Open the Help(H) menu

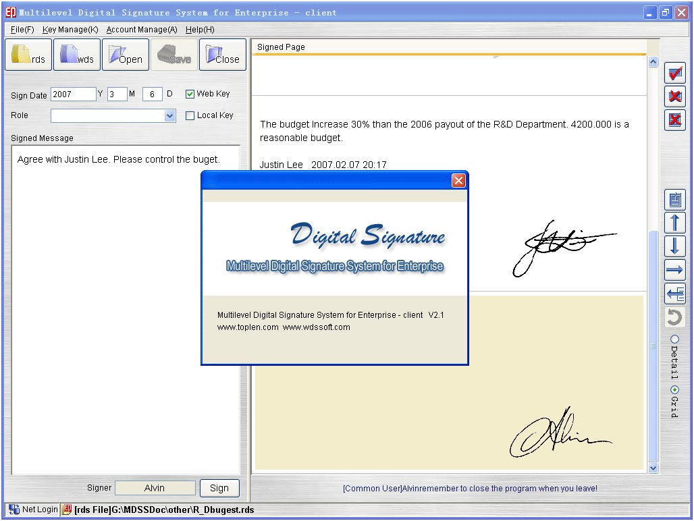(200, 30)
